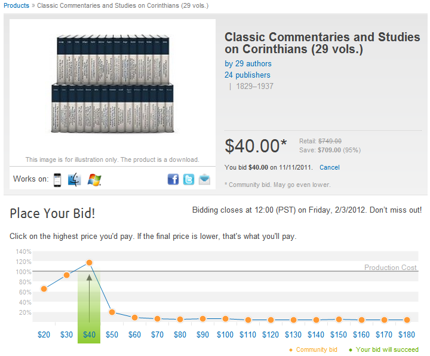
Task: Select the $20 bid price
Action: [x=44, y=334]
